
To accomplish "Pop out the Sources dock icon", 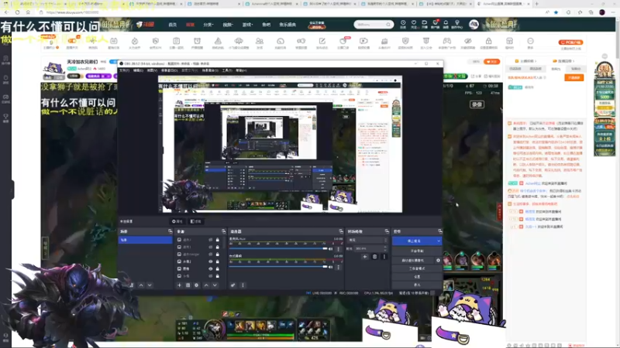I will [x=223, y=231].
